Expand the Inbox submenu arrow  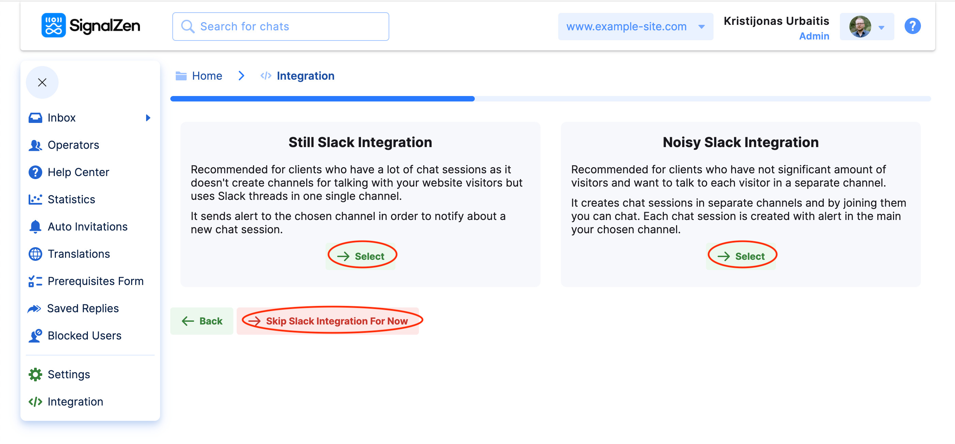[148, 118]
